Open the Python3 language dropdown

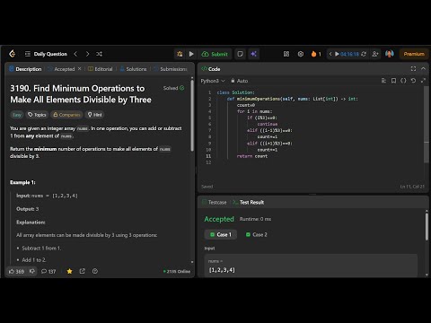[213, 81]
